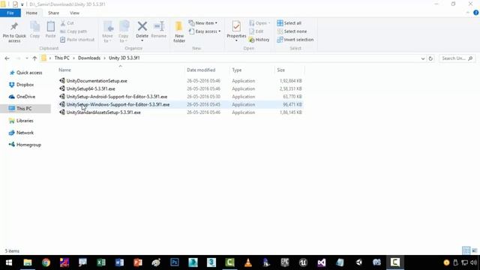Click Pin to Quick access icon
Image resolution: width=480 pixels, height=270 pixels.
(x=14, y=27)
